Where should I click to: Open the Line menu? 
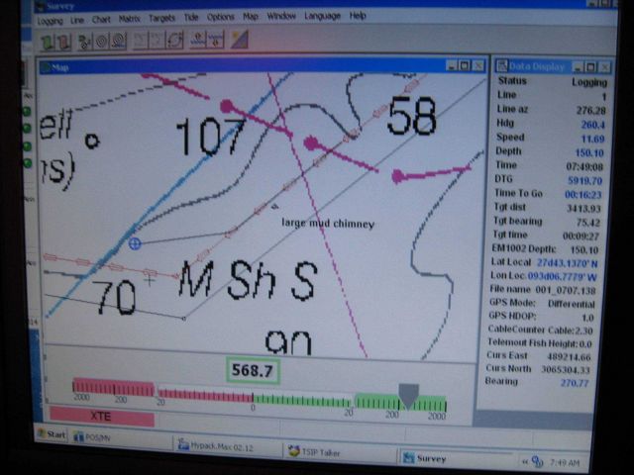coord(77,20)
